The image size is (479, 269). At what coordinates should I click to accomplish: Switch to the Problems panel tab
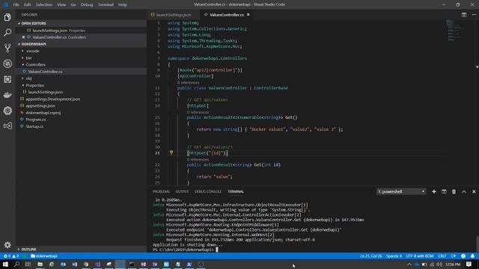pos(161,191)
